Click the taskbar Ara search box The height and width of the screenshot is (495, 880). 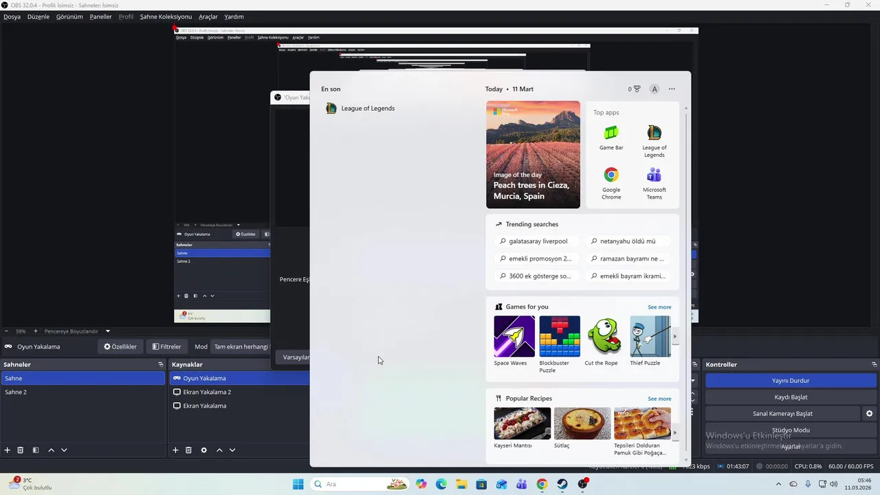(359, 484)
